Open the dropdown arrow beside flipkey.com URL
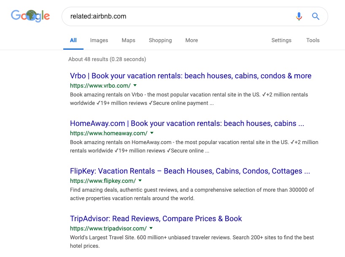The height and width of the screenshot is (257, 345). [140, 181]
